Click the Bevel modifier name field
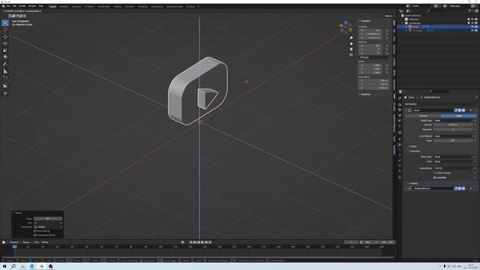480x270 pixels. point(433,110)
